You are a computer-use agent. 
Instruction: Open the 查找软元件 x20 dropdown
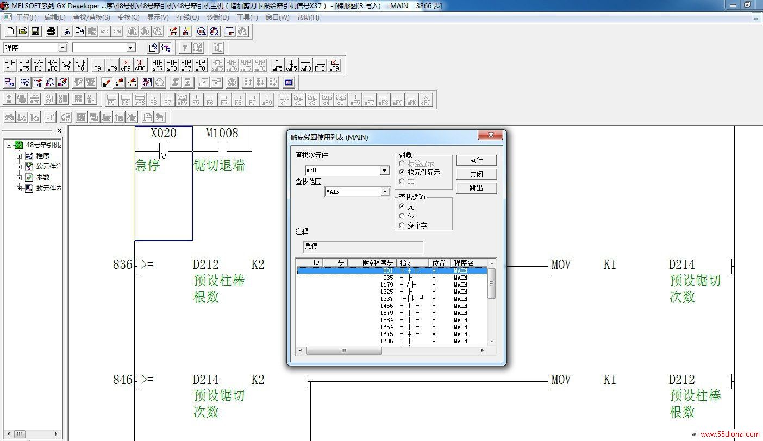pyautogui.click(x=385, y=170)
